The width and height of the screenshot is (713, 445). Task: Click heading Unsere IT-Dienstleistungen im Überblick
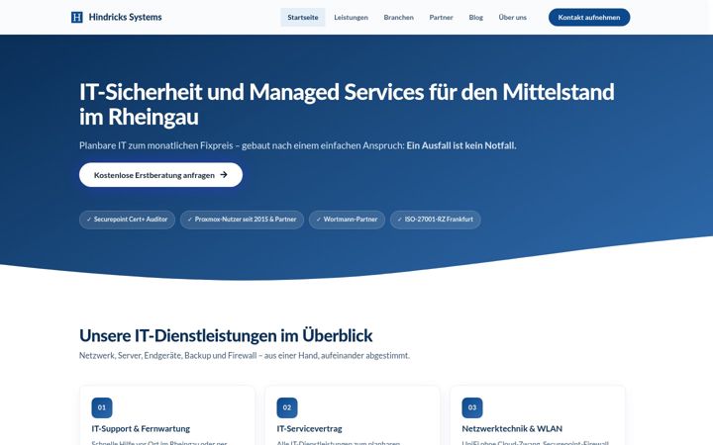coord(226,335)
